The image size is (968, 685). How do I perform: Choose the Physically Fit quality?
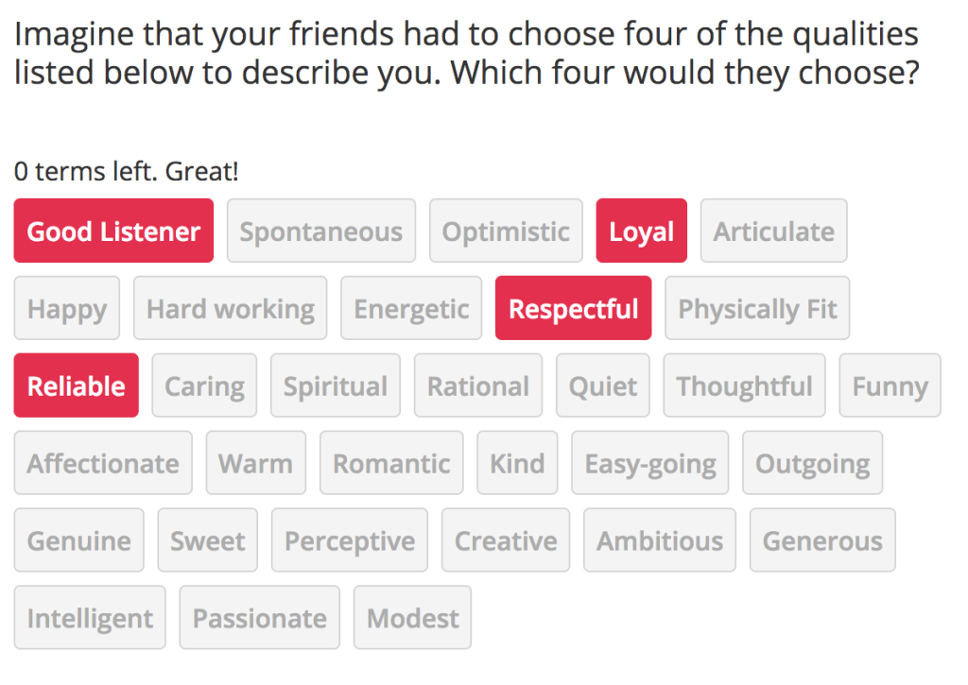[757, 309]
